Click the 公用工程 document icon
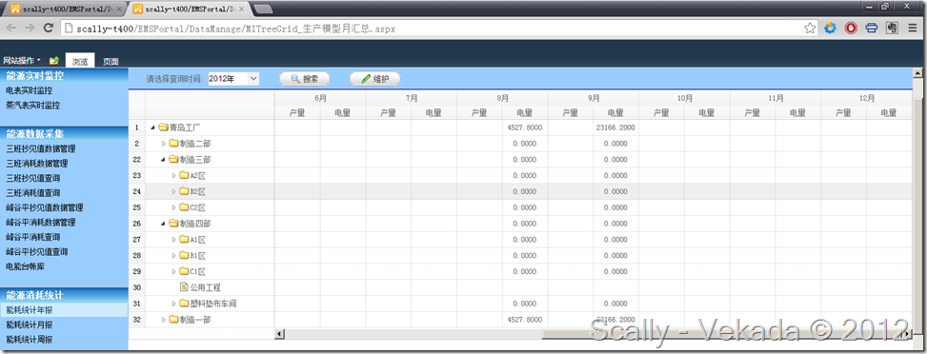Viewport: 927px width, 354px height. coord(184,287)
